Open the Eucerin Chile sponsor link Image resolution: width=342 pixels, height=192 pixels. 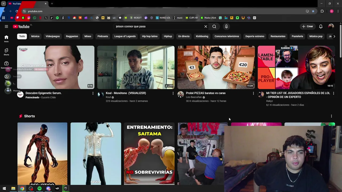click(49, 97)
